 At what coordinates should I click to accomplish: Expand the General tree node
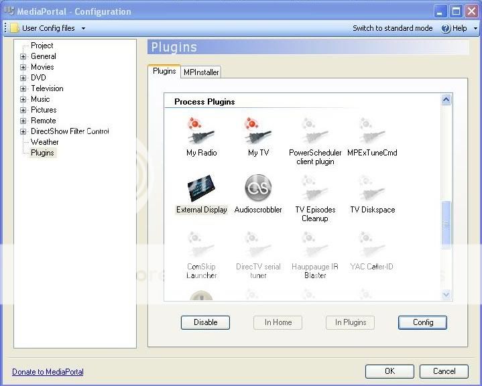[x=23, y=56]
